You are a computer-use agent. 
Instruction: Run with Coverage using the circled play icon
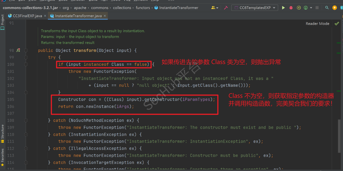tap(299, 8)
